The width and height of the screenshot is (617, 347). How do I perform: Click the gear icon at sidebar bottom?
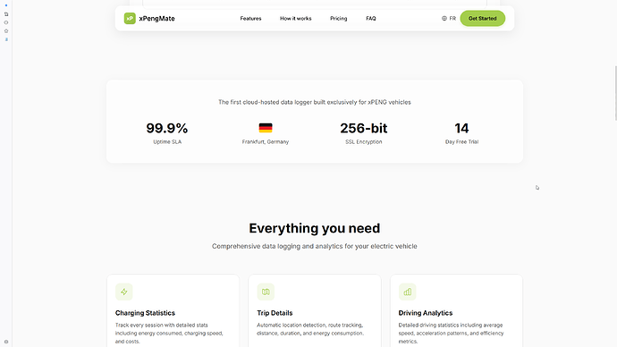[6, 342]
